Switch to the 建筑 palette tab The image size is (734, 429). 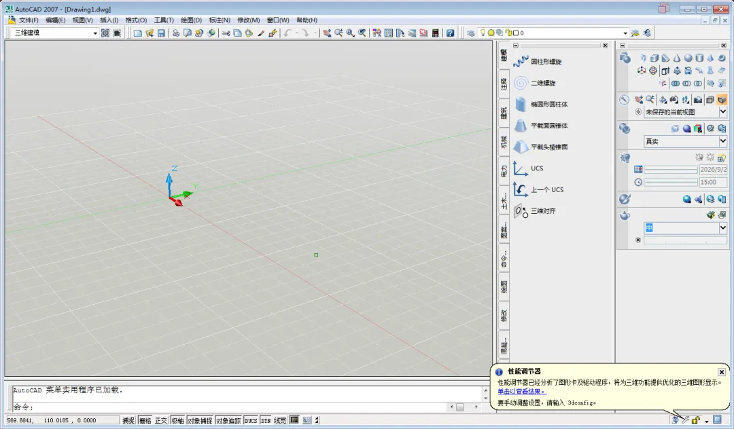click(504, 113)
